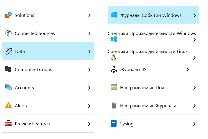Screen dimensions: 208x139
Task: Click the Computer Groups server icon
Action: tap(8, 69)
